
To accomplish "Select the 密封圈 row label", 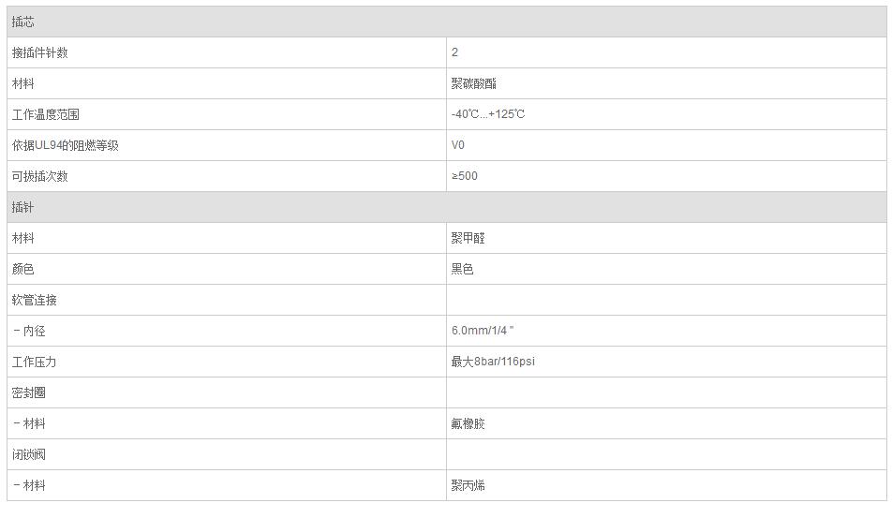I will click(28, 392).
